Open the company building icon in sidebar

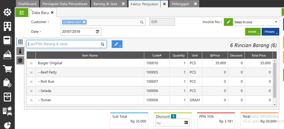(8, 26)
